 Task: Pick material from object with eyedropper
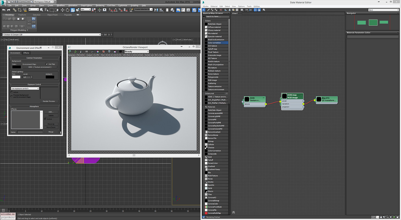click(x=208, y=10)
